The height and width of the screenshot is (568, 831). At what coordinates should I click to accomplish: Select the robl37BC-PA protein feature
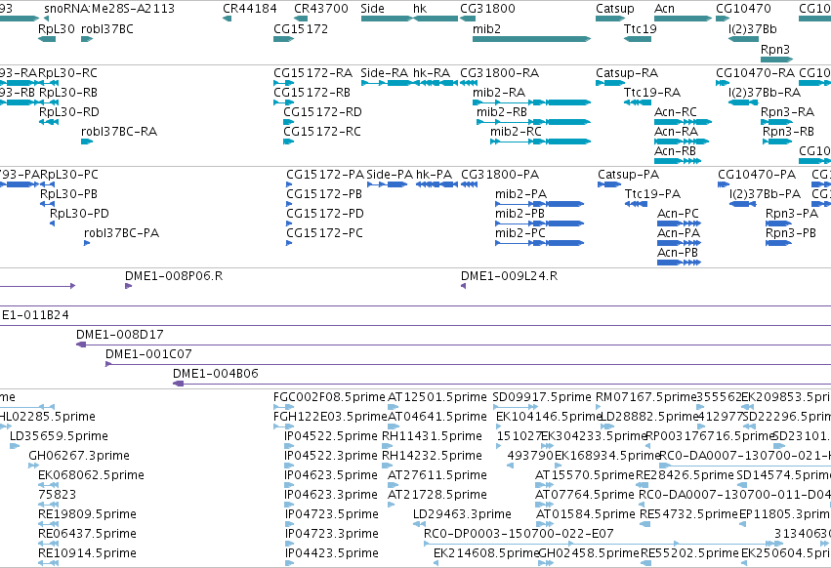tap(87, 243)
